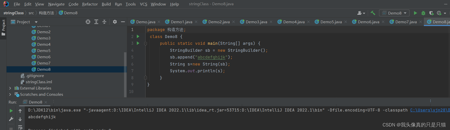Select the Demo8 tab in Run panel
The height and width of the screenshot is (130, 450).
tap(35, 102)
